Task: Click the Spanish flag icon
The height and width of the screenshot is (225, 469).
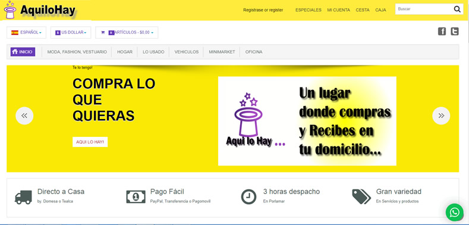Action: pos(15,32)
